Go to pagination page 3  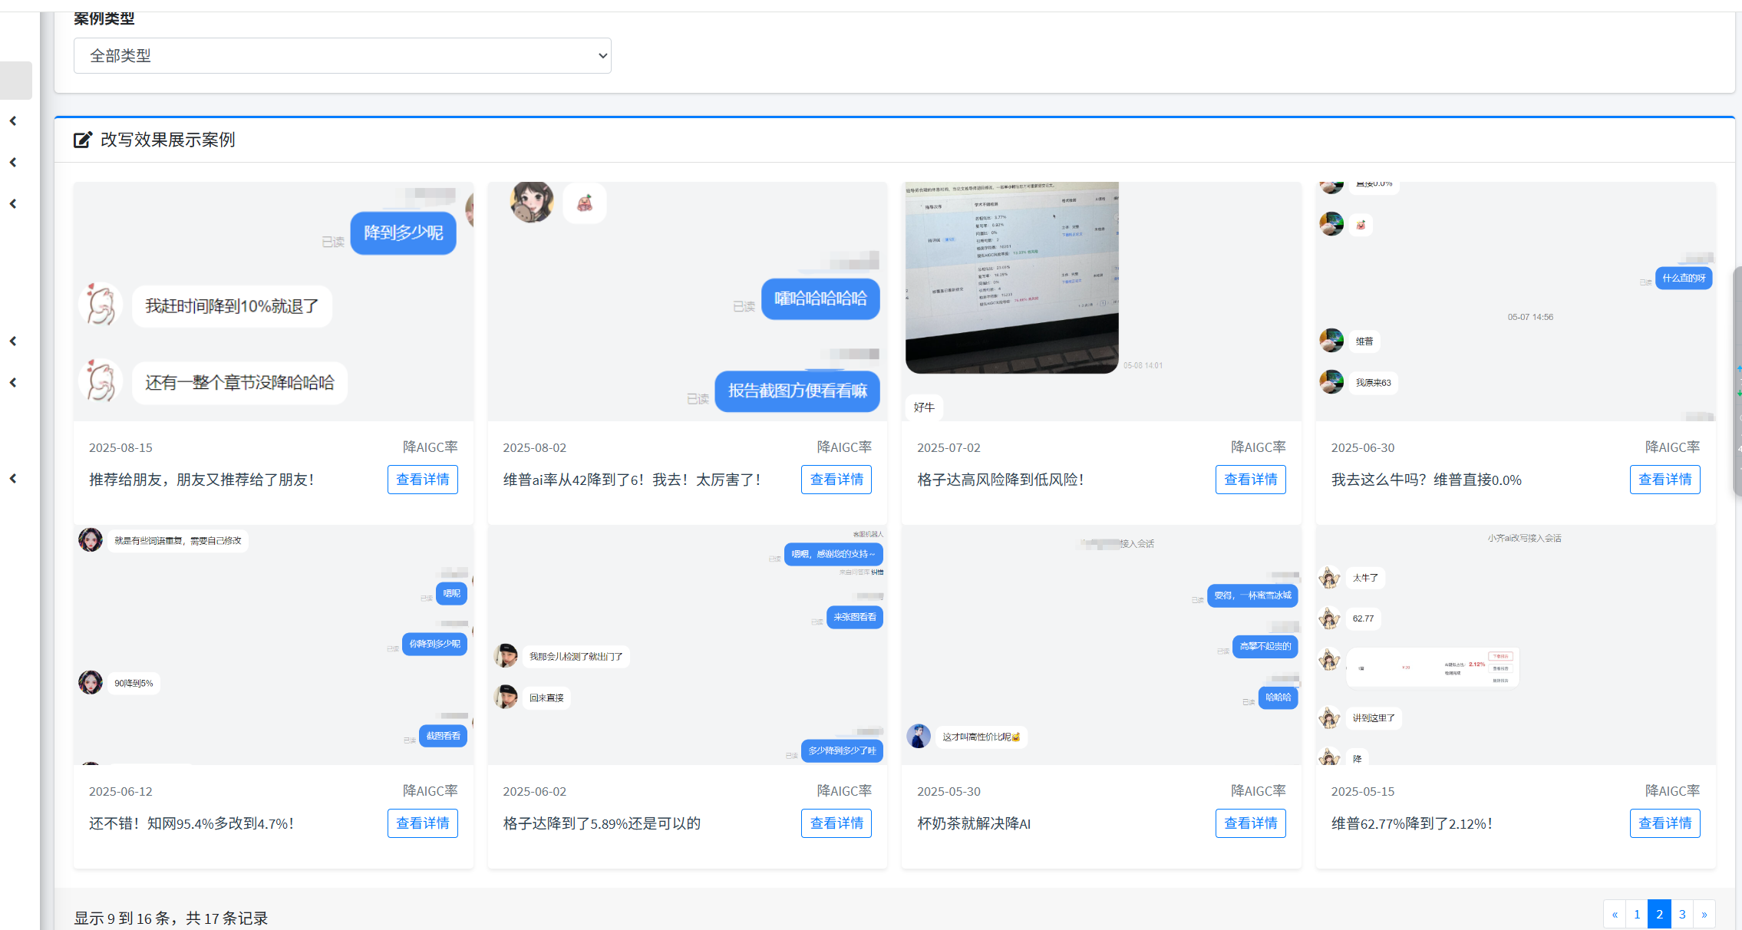click(1681, 914)
